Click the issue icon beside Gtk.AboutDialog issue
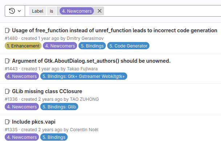 (8, 61)
